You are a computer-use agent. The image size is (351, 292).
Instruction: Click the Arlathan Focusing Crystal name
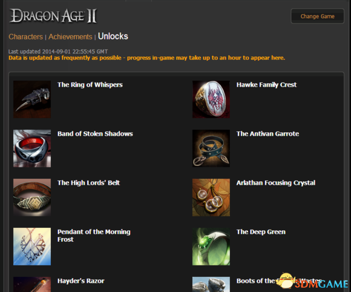point(276,183)
